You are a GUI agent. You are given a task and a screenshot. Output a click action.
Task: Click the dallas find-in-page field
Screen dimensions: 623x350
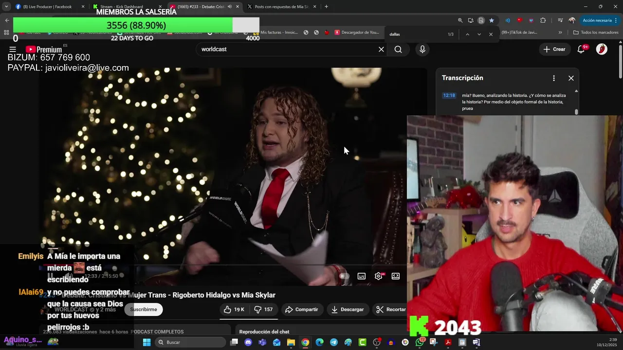tap(416, 35)
